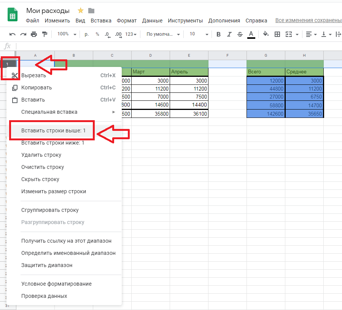The height and width of the screenshot is (310, 342).
Task: Select Очистить строку
Action: click(64, 167)
